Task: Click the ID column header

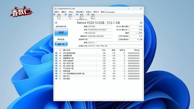Action: point(60,50)
